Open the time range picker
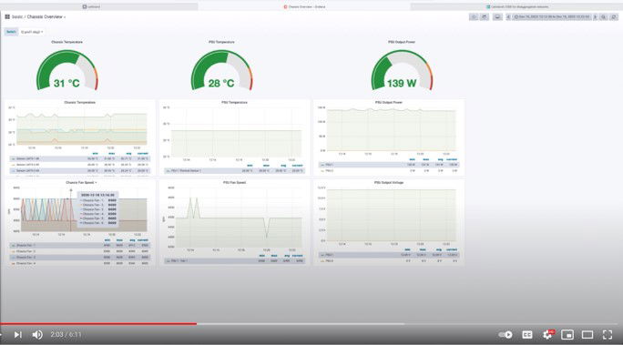This screenshot has height=345, width=623. coord(552,17)
